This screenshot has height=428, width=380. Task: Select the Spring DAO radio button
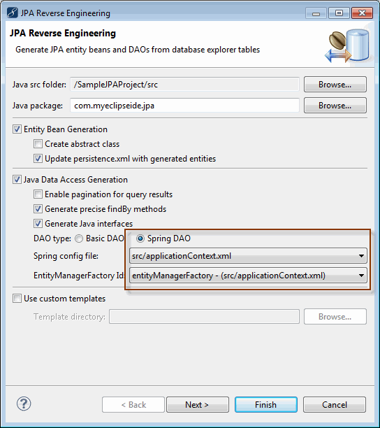[140, 238]
